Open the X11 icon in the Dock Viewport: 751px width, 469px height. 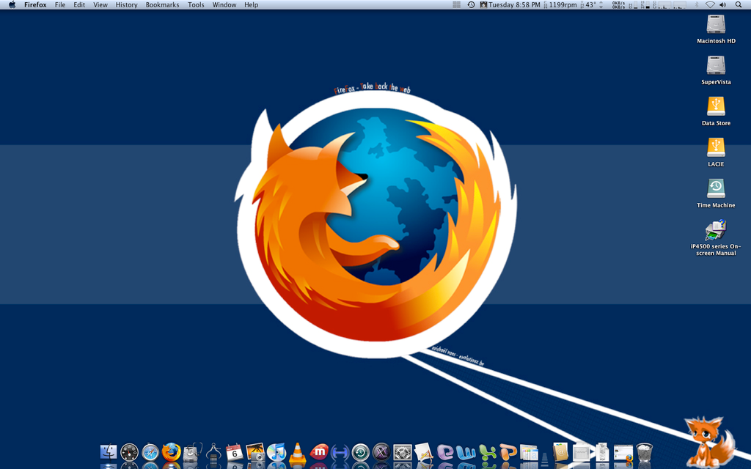pos(381,451)
